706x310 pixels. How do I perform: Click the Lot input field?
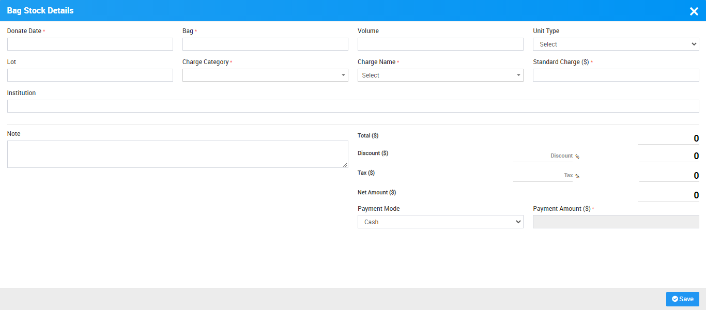(x=90, y=75)
